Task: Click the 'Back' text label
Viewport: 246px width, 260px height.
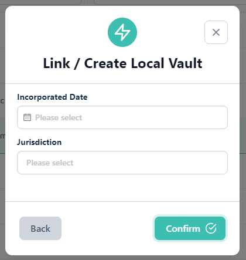Action: click(40, 228)
